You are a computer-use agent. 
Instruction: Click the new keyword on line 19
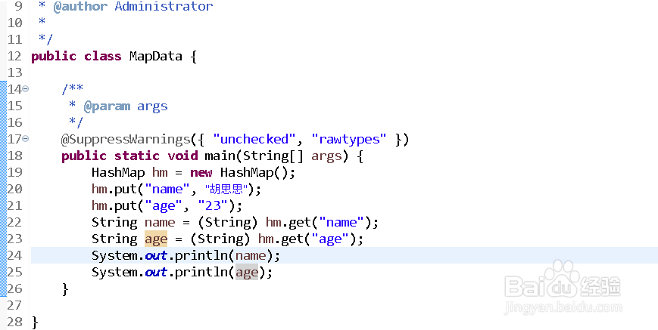(x=201, y=173)
